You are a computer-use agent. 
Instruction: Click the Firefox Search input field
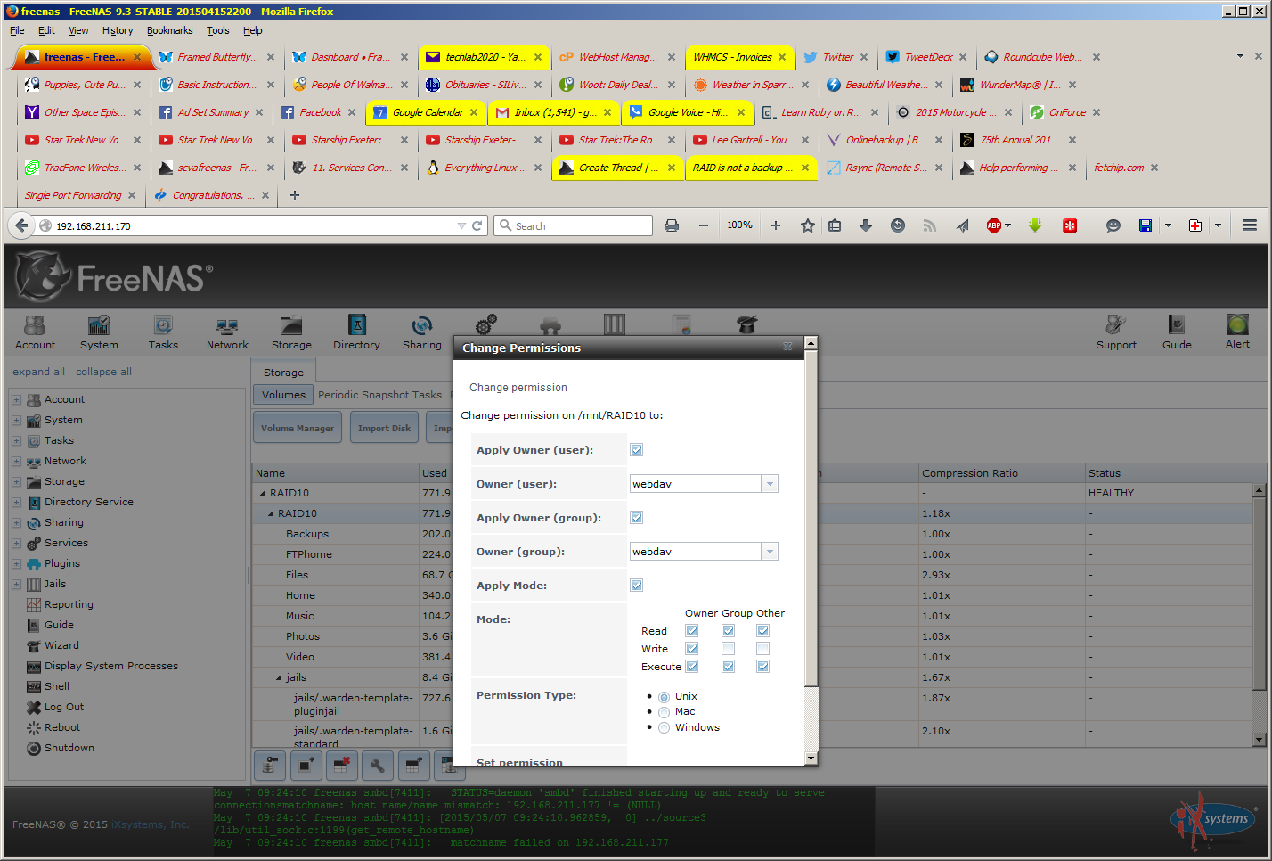pos(573,225)
